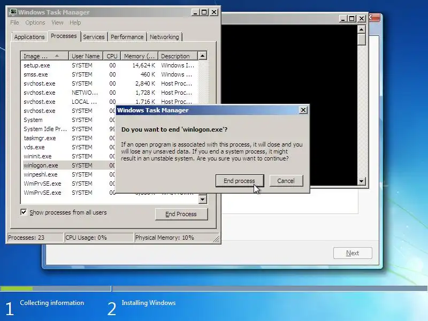Image resolution: width=428 pixels, height=321 pixels.
Task: Switch to the Applications tab
Action: 29,37
